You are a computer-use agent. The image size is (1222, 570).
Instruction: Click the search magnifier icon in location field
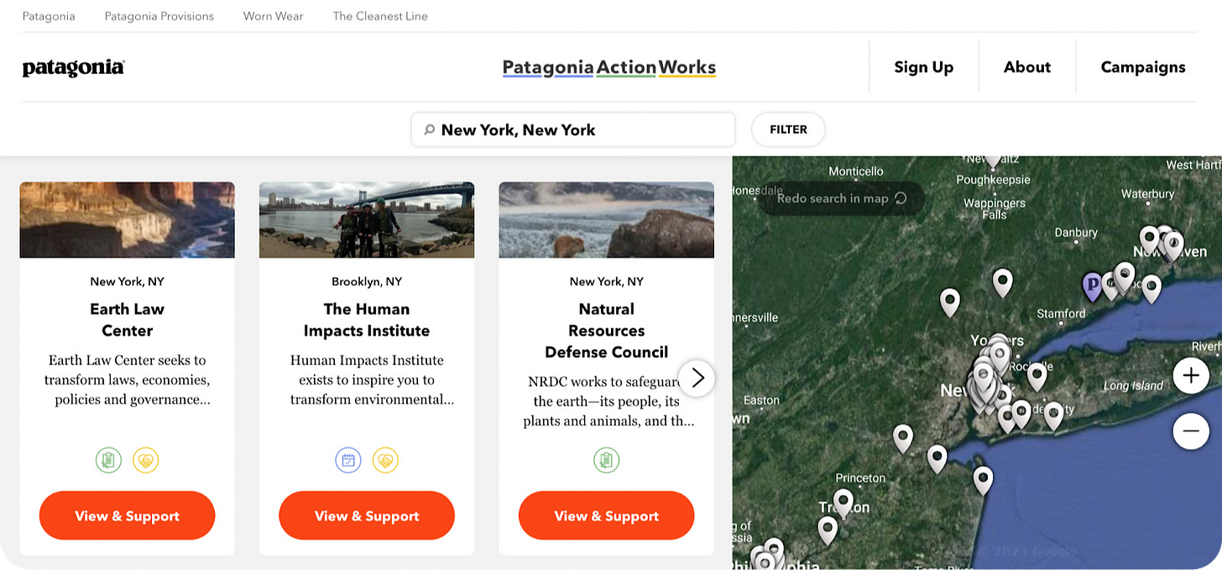tap(429, 130)
